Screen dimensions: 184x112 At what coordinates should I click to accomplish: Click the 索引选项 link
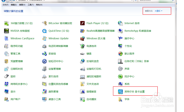pyautogui.click(x=54, y=76)
